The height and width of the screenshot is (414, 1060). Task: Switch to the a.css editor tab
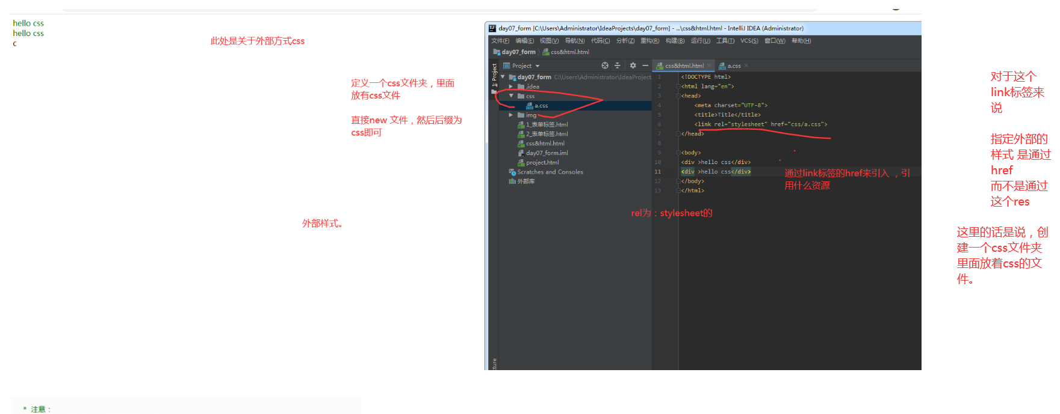click(734, 66)
